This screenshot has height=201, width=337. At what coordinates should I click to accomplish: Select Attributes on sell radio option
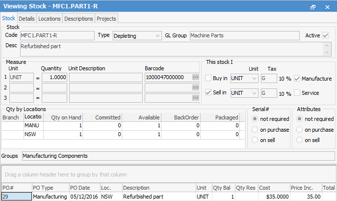point(300,140)
